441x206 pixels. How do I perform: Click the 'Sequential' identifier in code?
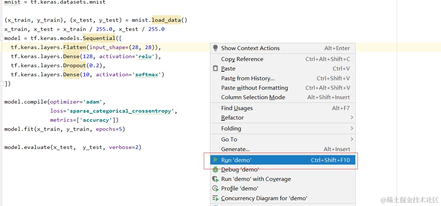point(99,38)
